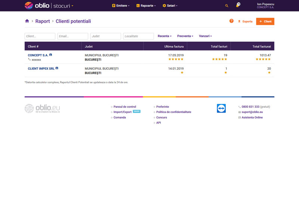Image resolution: width=299 pixels, height=204 pixels.
Task: Open the Rapoarte menu
Action: pos(146,6)
